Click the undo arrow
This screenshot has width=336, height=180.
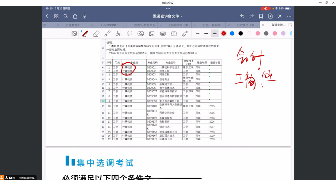coord(242,16)
